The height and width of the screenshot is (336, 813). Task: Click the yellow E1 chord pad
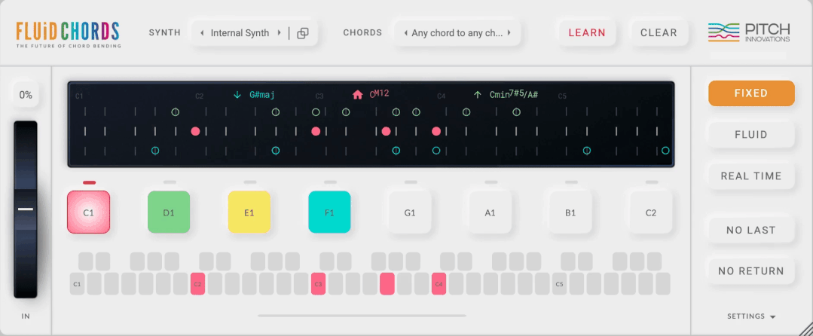[249, 212]
